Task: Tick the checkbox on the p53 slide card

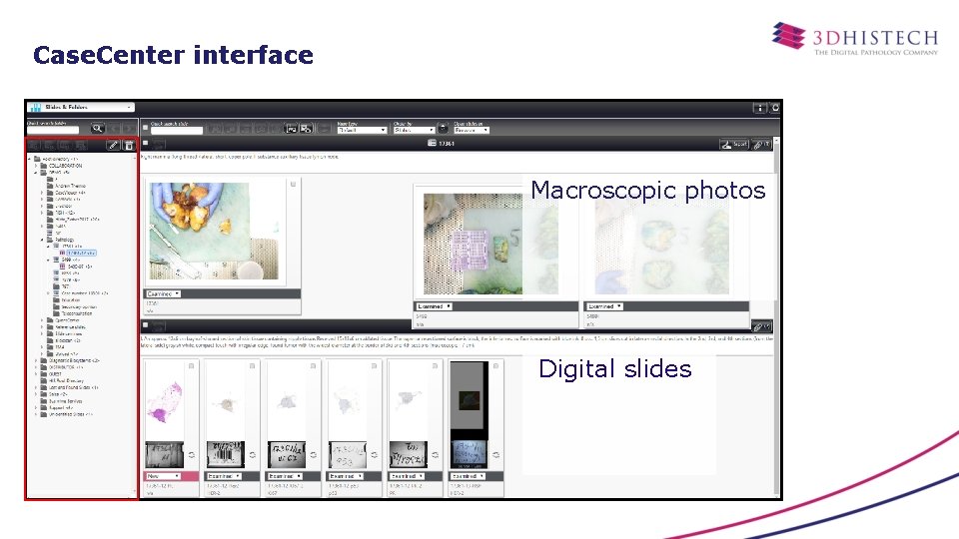Action: 374,366
